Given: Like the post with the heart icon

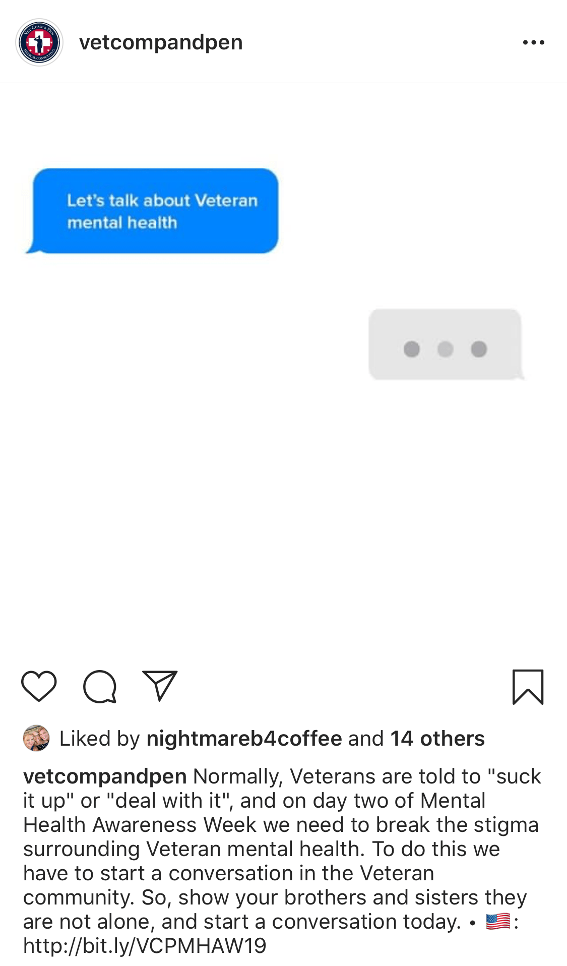Looking at the screenshot, I should [39, 686].
